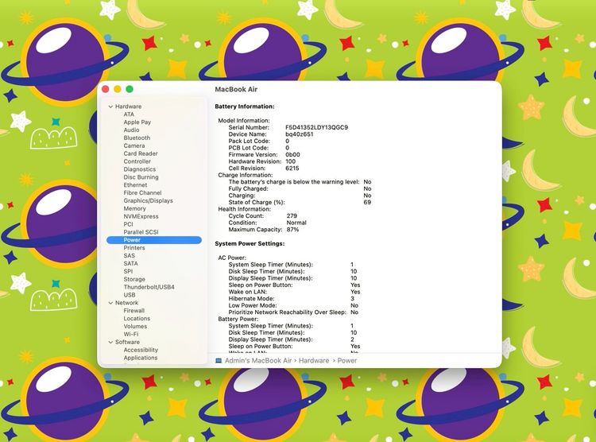Click the battery Serial Number value
This screenshot has height=442, width=596.
coord(316,127)
